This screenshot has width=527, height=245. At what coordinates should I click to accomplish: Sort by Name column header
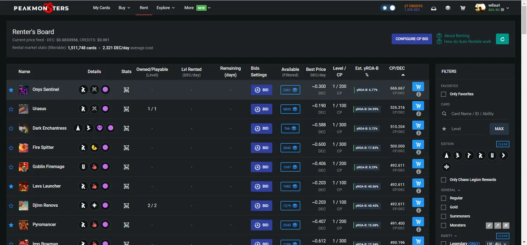[24, 72]
